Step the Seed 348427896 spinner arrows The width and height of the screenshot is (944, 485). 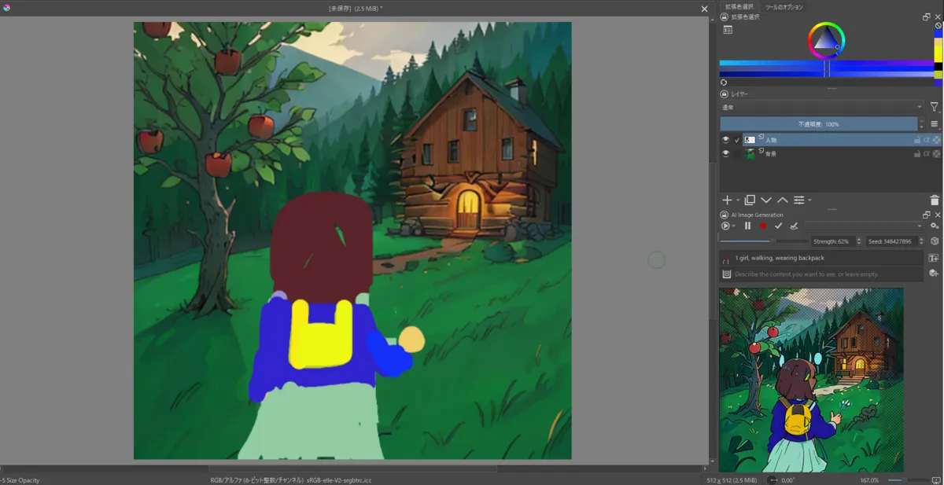[920, 241]
